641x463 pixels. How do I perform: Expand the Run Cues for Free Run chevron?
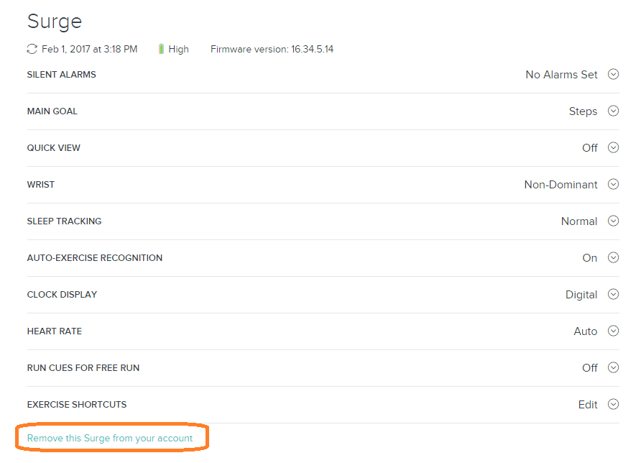coord(613,367)
